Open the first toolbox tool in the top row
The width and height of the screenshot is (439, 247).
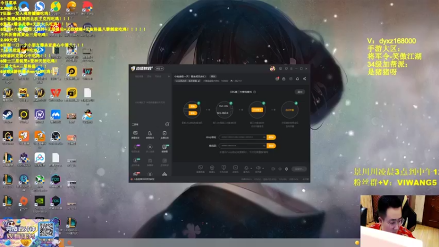coord(136,134)
